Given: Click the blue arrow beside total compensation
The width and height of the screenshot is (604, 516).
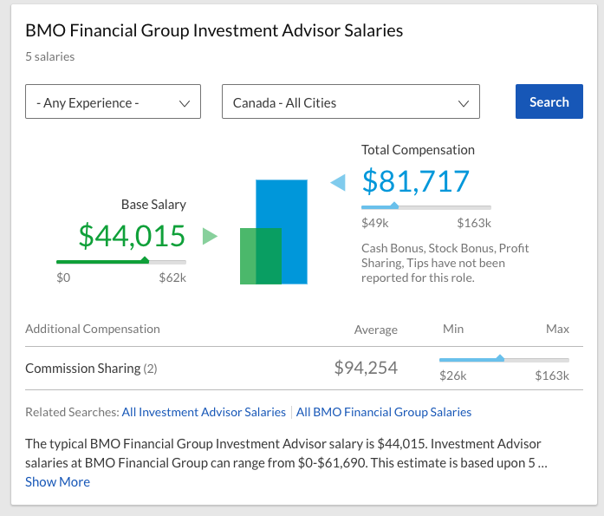Looking at the screenshot, I should click(338, 182).
